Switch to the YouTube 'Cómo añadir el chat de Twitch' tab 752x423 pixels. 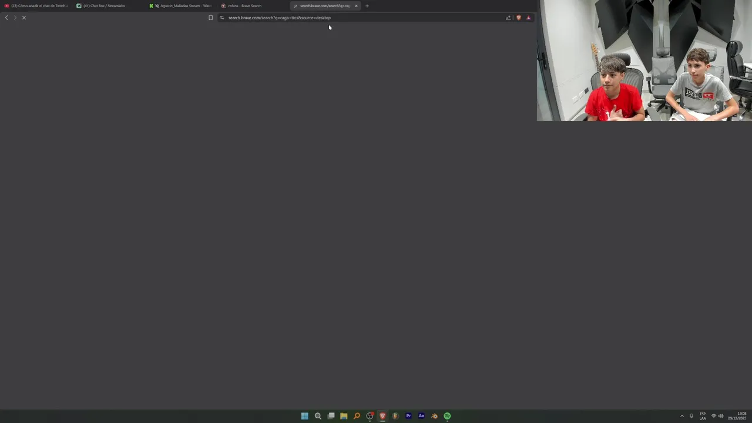[36, 6]
